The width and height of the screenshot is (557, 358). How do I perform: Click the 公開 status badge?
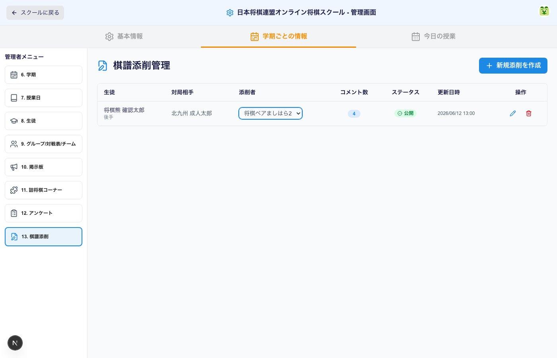pos(405,113)
